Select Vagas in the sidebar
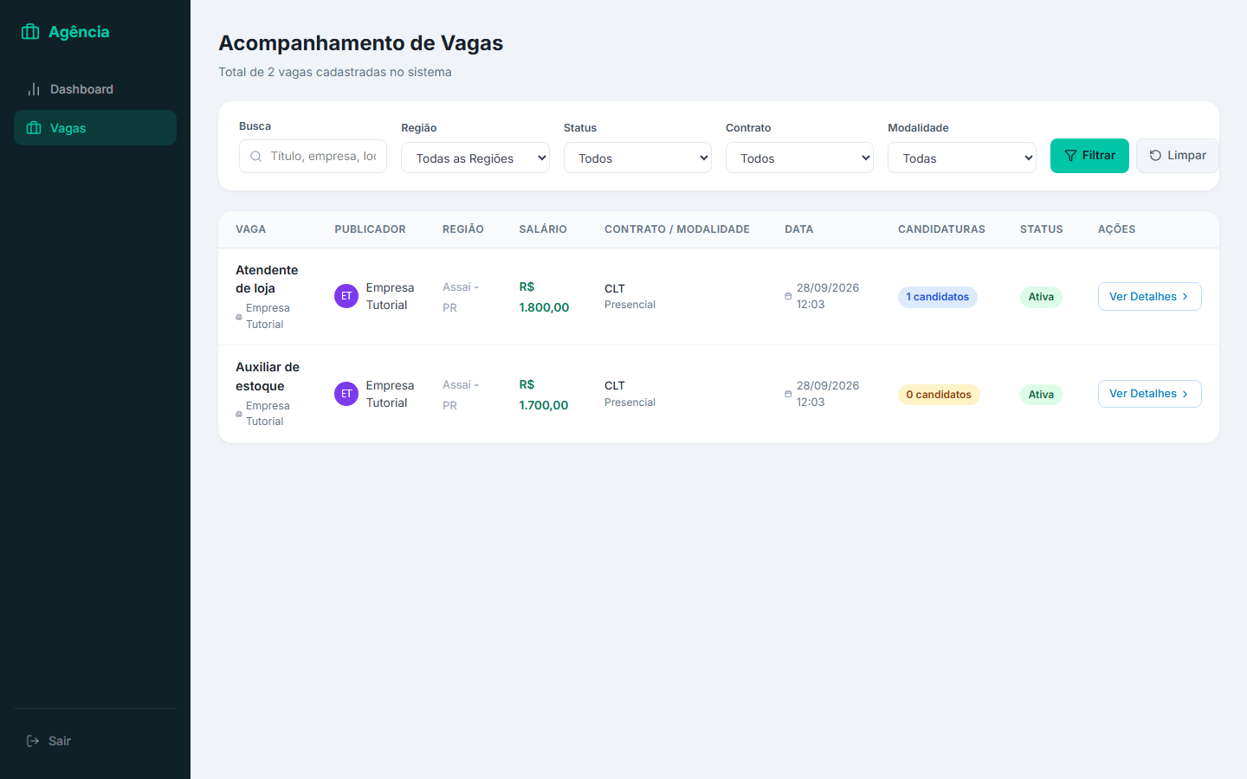Image resolution: width=1247 pixels, height=779 pixels. 95,128
